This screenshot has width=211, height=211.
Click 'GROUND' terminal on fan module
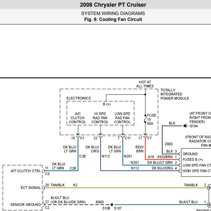pyautogui.click(x=190, y=154)
